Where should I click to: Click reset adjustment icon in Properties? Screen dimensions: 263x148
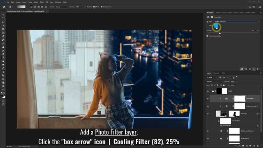point(250,69)
